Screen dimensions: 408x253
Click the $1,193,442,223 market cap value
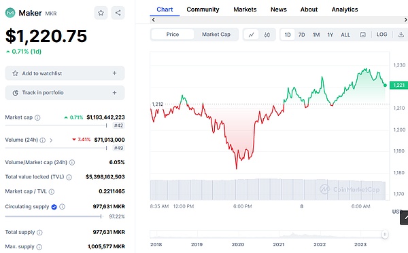[105, 117]
